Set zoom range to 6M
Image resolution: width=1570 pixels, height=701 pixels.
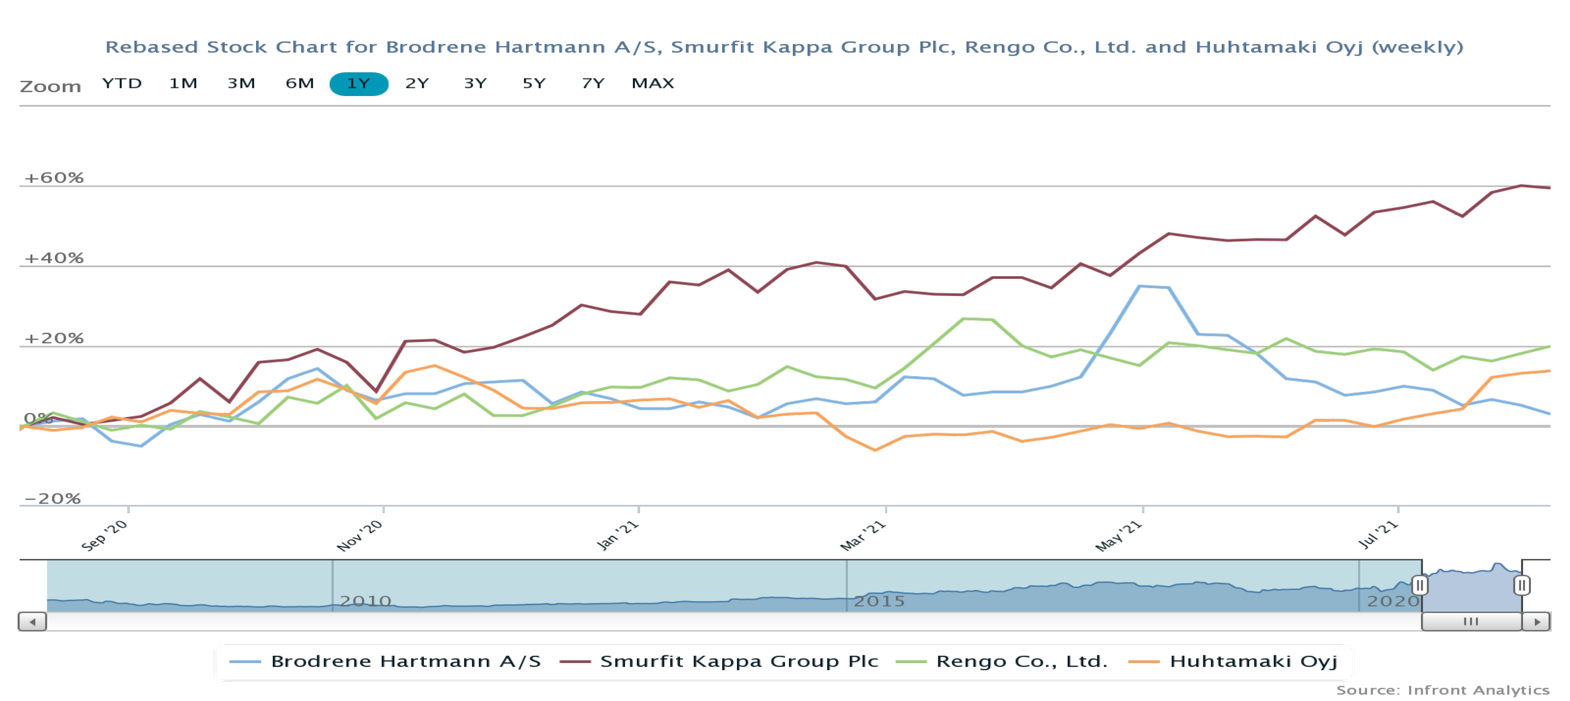(300, 84)
